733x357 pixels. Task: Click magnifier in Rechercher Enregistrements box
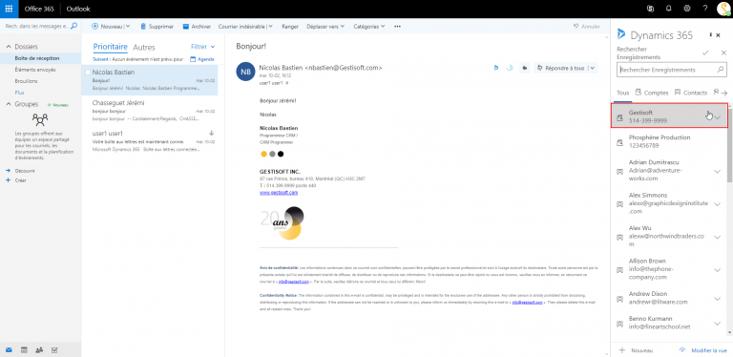721,70
